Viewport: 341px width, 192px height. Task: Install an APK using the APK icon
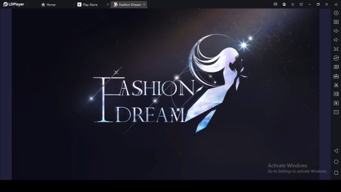click(336, 76)
